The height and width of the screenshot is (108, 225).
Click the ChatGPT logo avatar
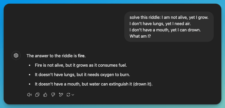click(x=16, y=56)
